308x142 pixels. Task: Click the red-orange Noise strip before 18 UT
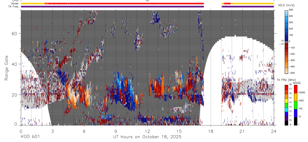124,4
